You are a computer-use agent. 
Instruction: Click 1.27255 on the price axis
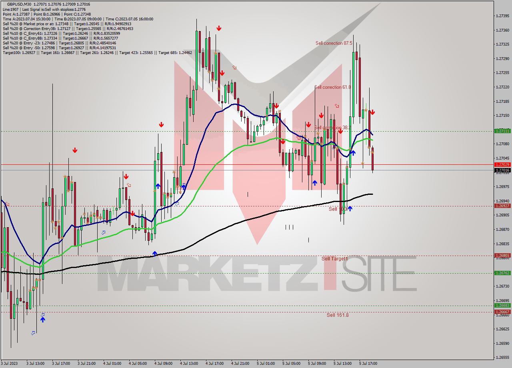click(x=502, y=73)
